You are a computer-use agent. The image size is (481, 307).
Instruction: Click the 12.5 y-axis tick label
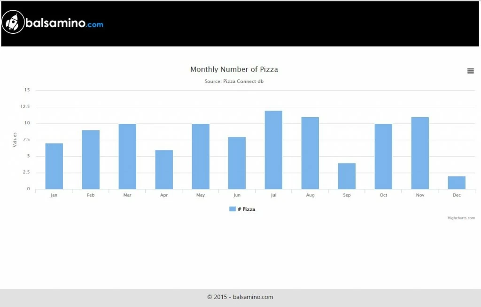click(x=25, y=106)
